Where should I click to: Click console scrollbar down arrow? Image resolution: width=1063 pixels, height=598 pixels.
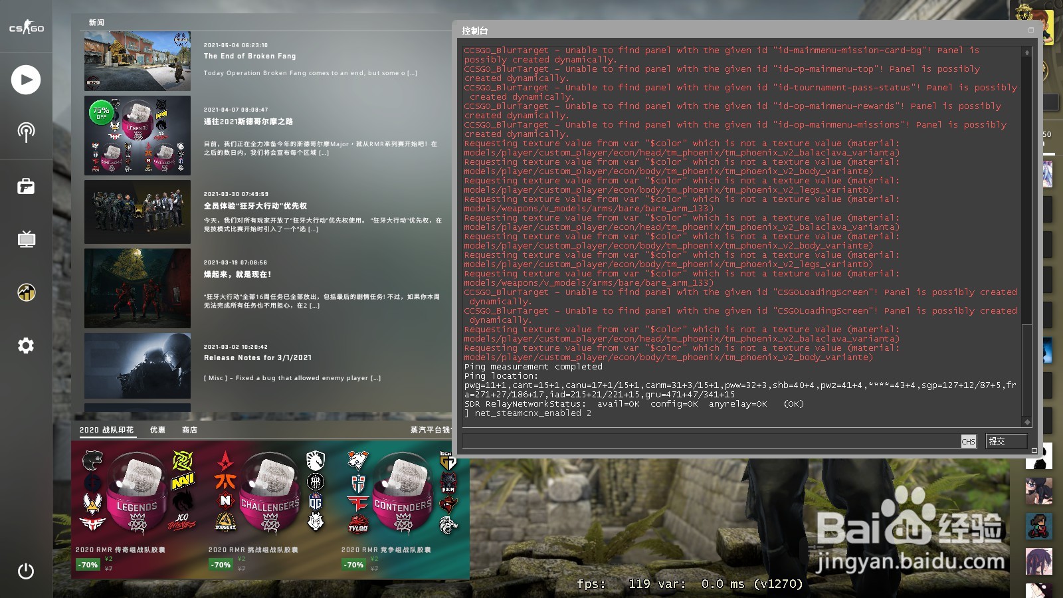(1027, 422)
